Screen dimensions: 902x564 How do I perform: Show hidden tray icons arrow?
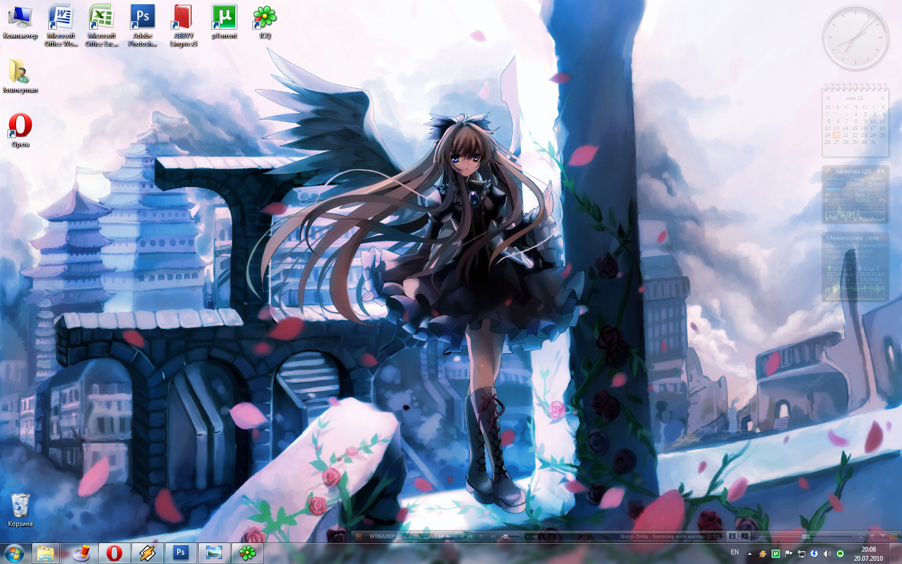pos(750,553)
